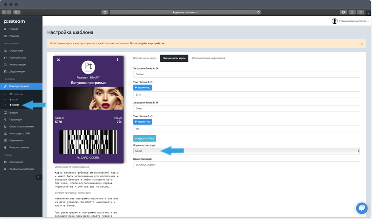This screenshot has width=374, height=220.
Task: Click the Заголовок блока A input field
Action: click(246, 74)
